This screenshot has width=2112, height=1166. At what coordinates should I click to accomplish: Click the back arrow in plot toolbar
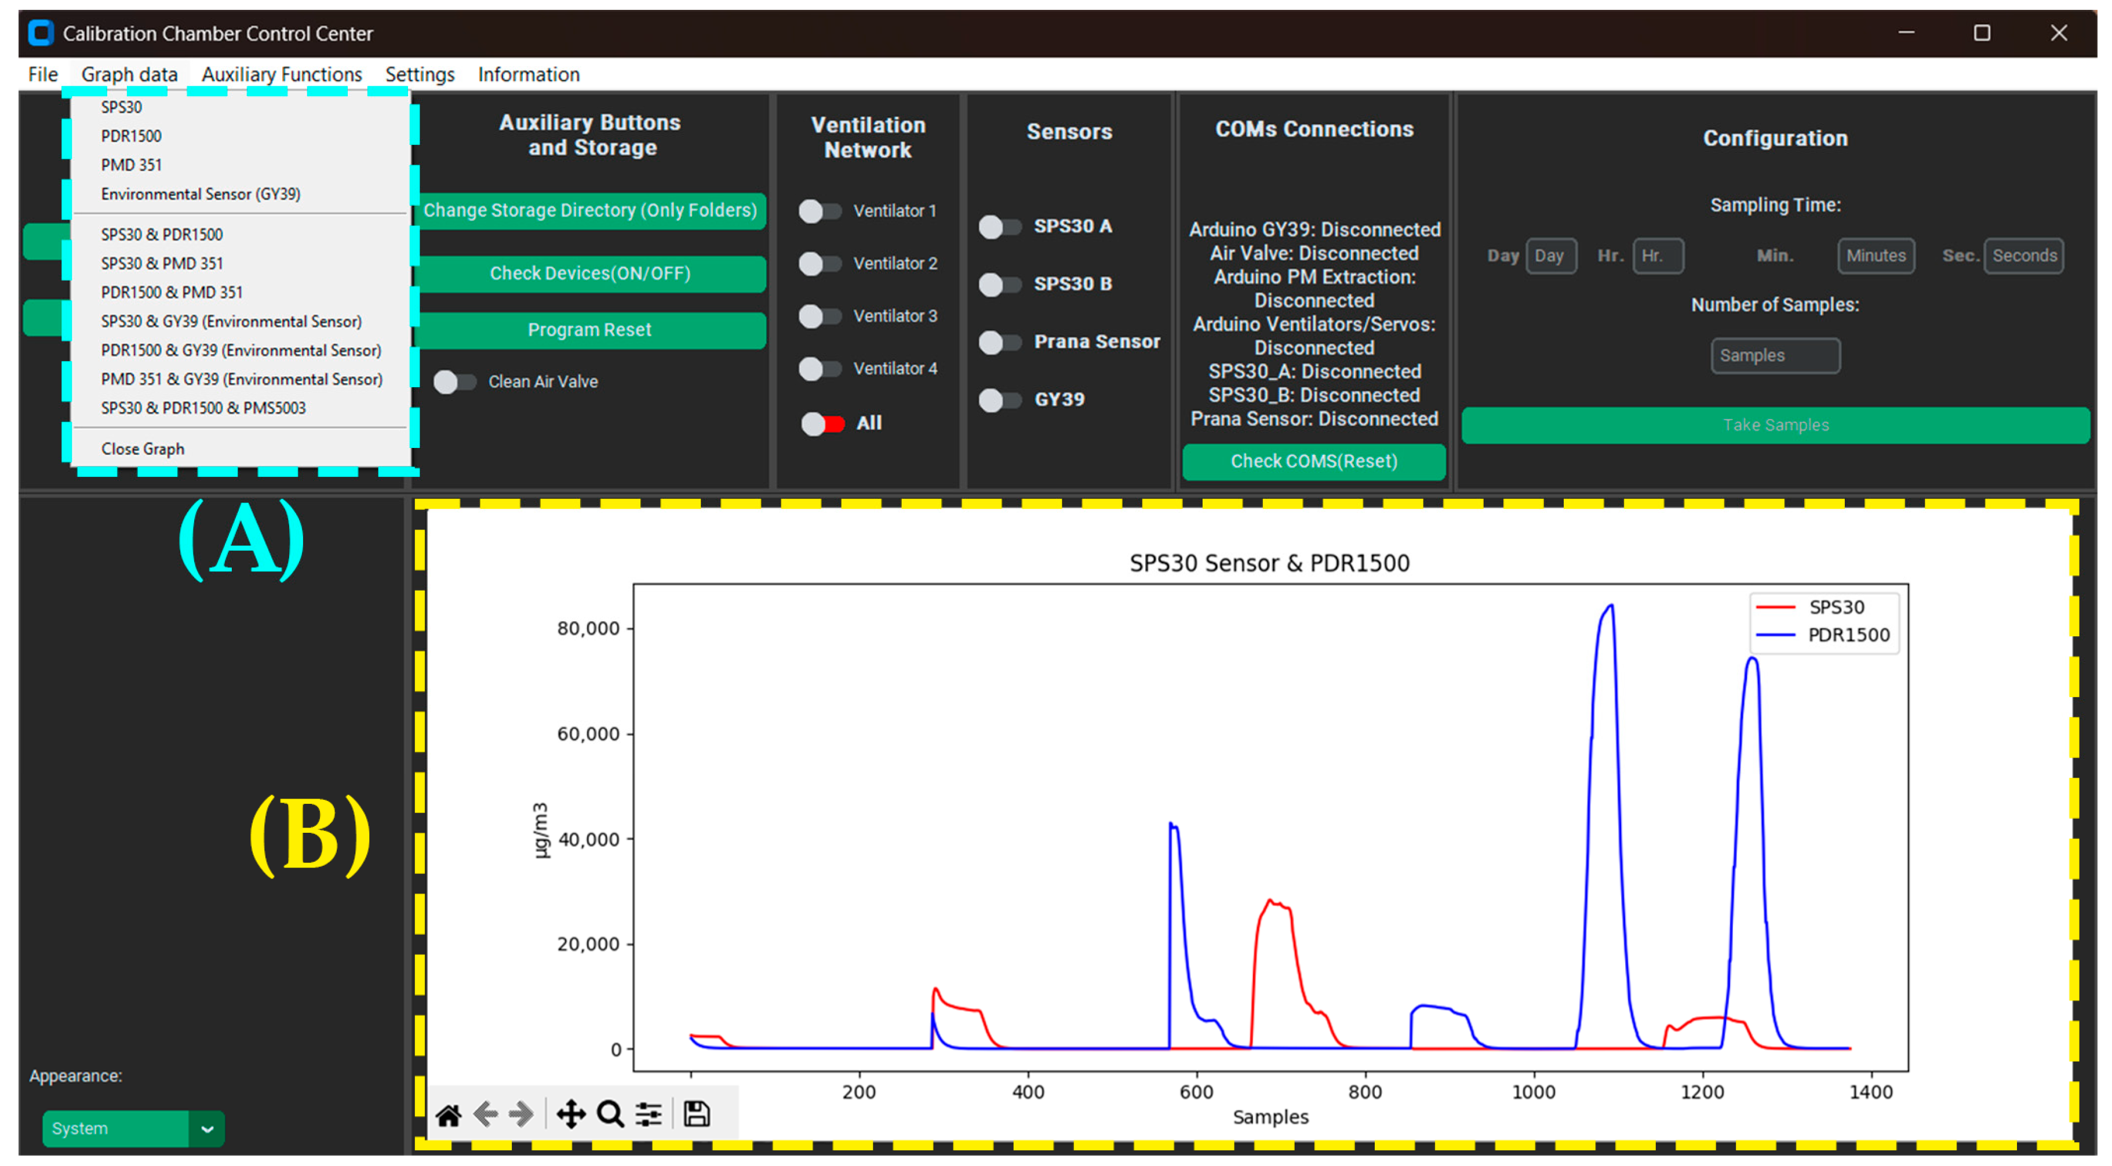485,1115
